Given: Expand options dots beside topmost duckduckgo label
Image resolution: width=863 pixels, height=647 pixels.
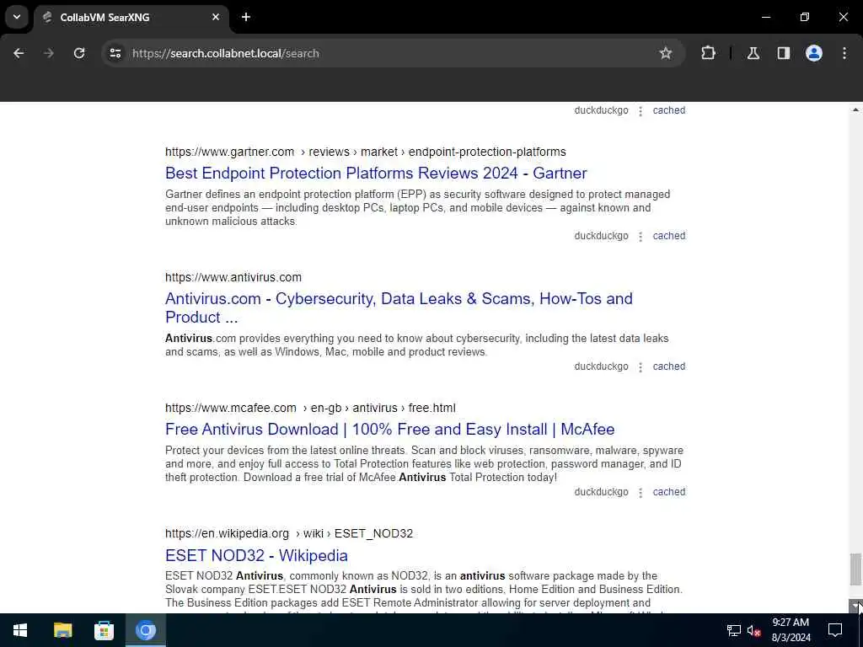Looking at the screenshot, I should click(x=641, y=110).
